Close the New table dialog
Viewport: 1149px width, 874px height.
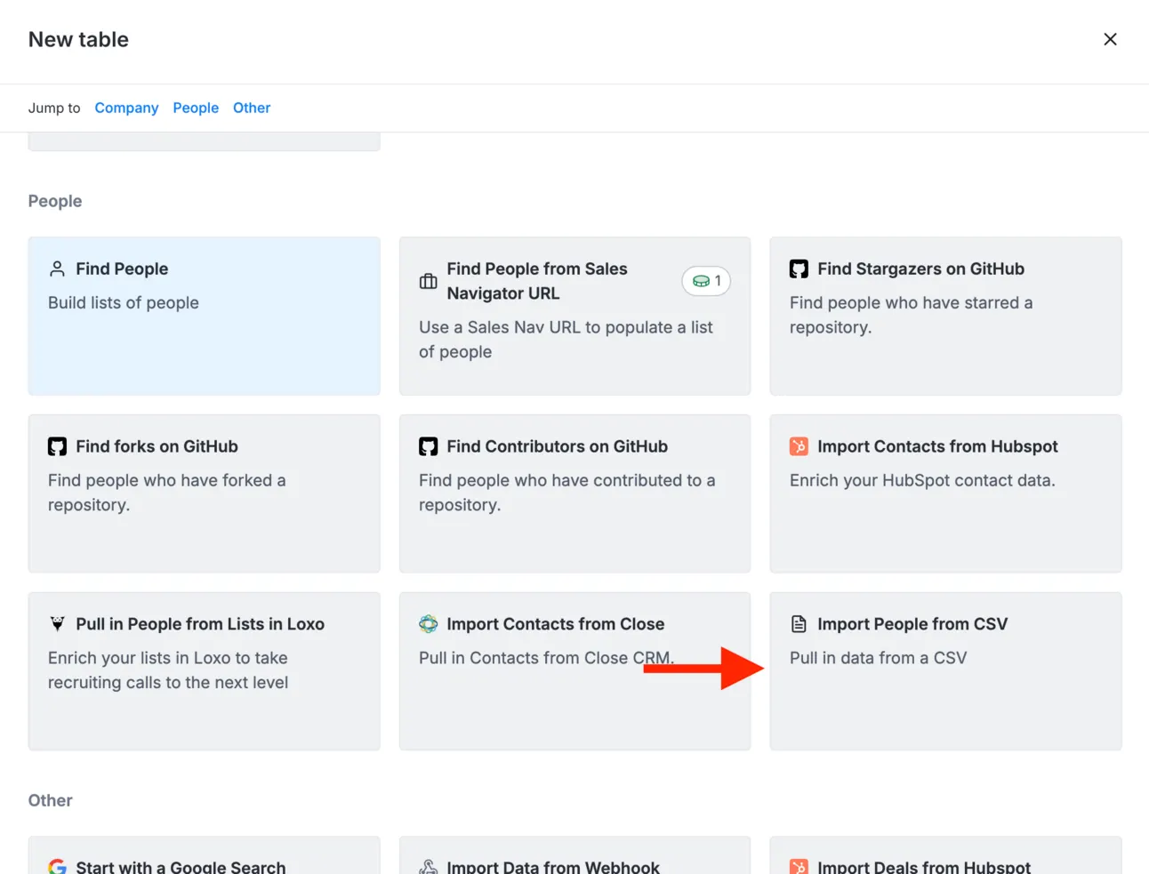tap(1110, 39)
